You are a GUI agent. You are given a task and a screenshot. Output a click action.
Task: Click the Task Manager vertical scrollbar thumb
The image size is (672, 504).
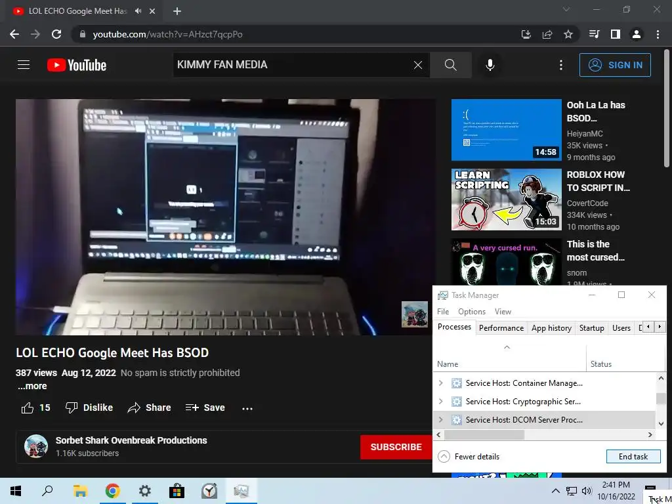[x=660, y=398]
